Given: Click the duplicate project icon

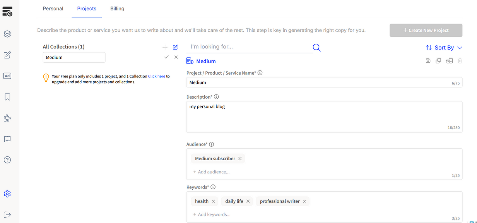Looking at the screenshot, I should click(438, 61).
